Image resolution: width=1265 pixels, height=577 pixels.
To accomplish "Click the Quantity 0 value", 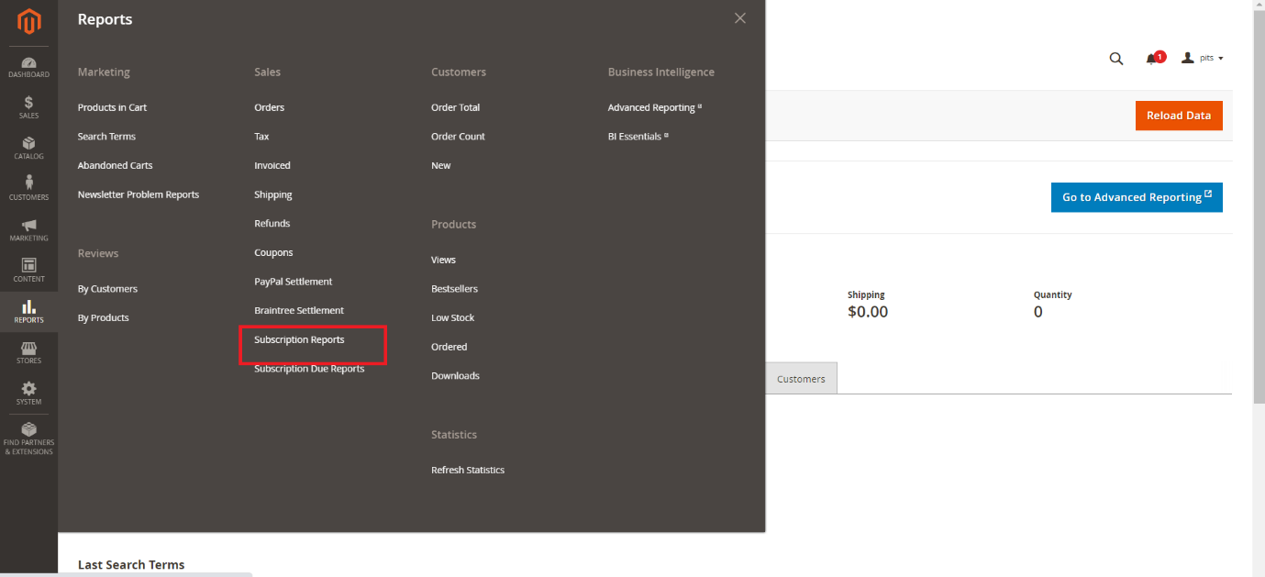I will [1038, 312].
